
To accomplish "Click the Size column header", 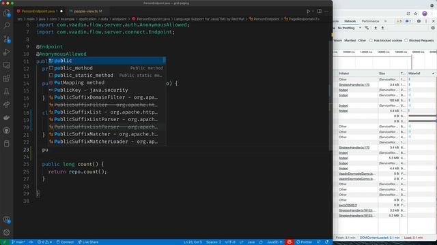I will click(x=389, y=73).
